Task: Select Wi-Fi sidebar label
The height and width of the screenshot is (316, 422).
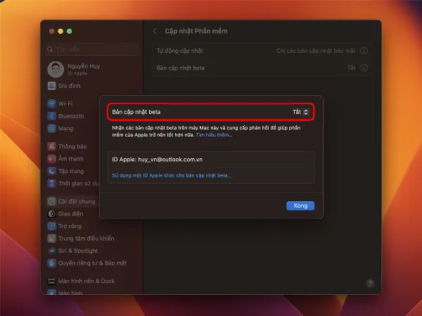Action: pos(65,103)
